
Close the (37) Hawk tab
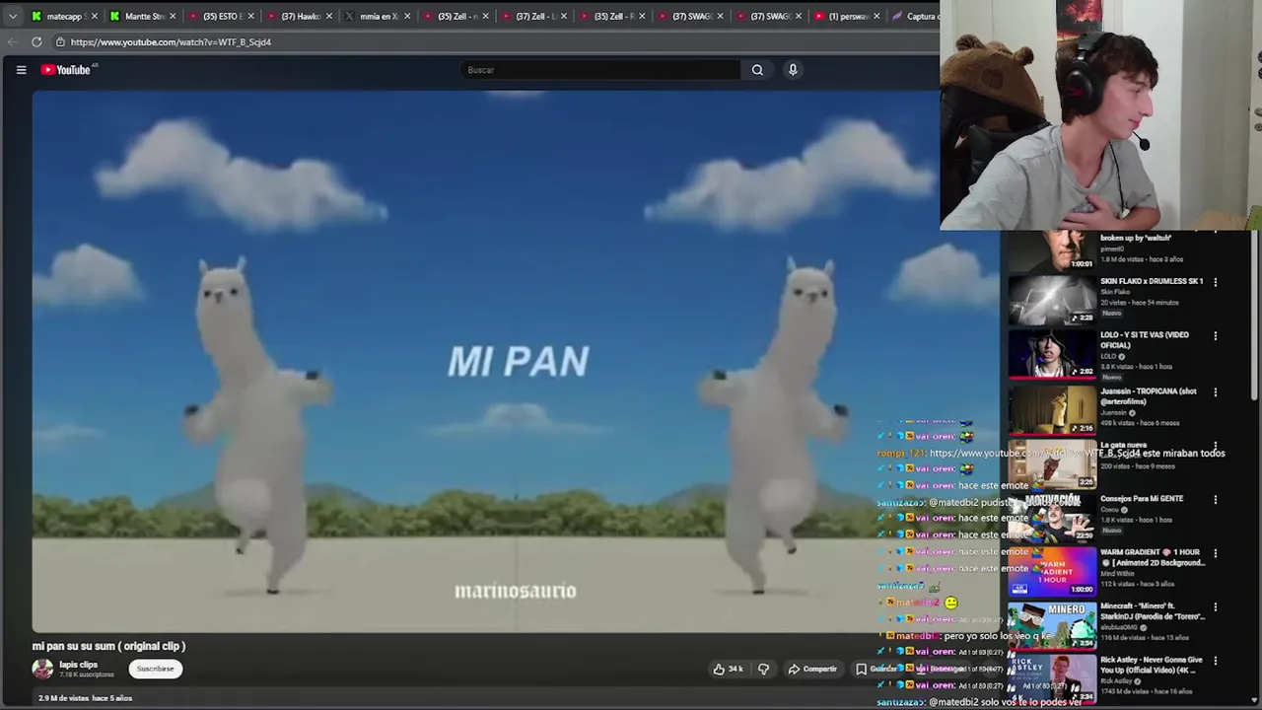[329, 16]
